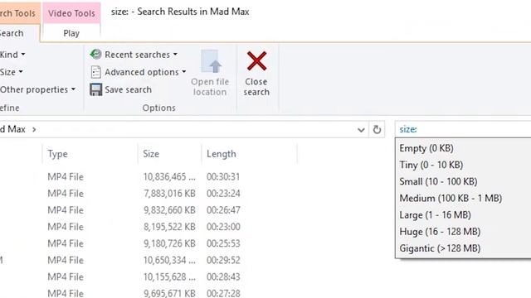Screen dimensions: 531x298
Task: Select the file with length 00:29:52
Action: [149, 260]
